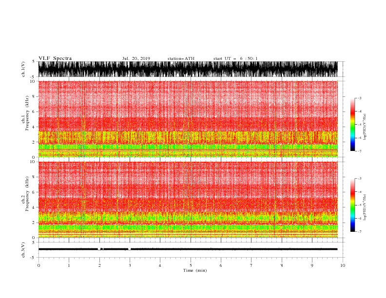The width and height of the screenshot is (386, 298).
Task: Click the time axis tick label '0'
Action: point(39,265)
